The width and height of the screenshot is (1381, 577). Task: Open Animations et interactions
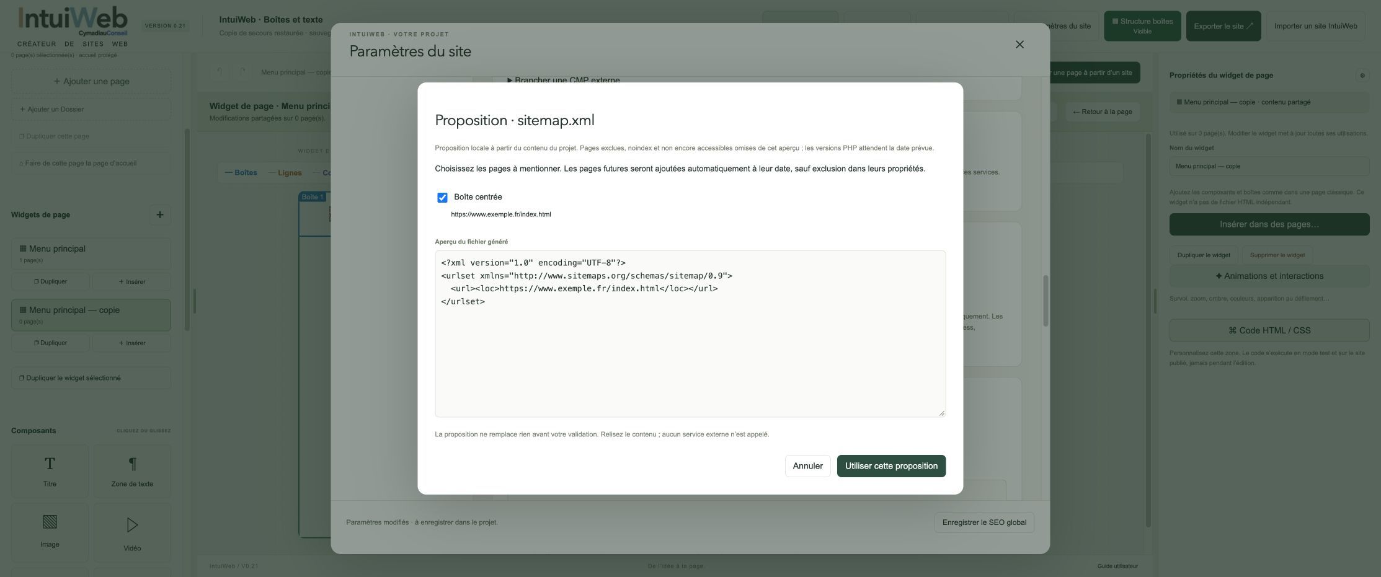[x=1269, y=276]
